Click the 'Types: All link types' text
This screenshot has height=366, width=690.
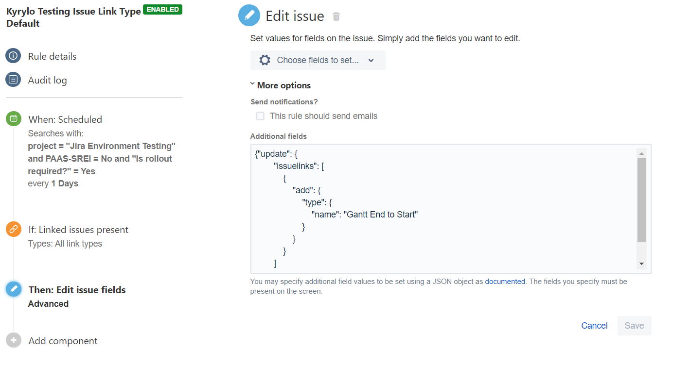point(65,244)
